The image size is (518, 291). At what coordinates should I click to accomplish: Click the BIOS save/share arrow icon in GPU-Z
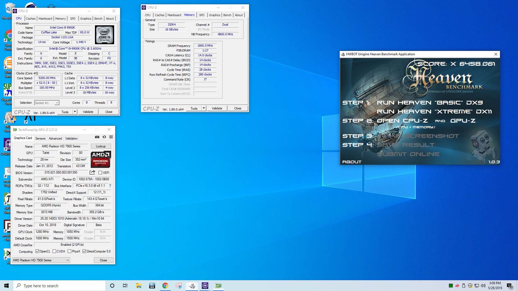click(x=92, y=172)
